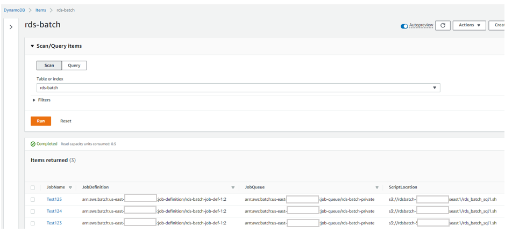This screenshot has width=505, height=233.
Task: Select the Query mode
Action: (74, 65)
